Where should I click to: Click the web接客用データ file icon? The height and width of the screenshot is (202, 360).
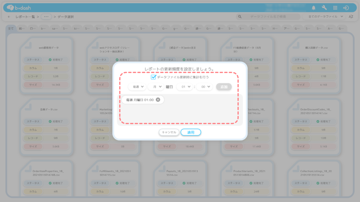(28, 45)
